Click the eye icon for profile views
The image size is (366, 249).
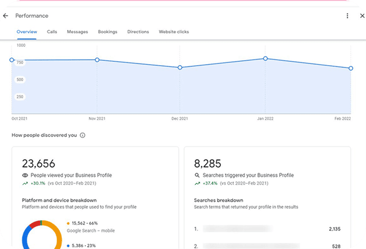tap(25, 175)
